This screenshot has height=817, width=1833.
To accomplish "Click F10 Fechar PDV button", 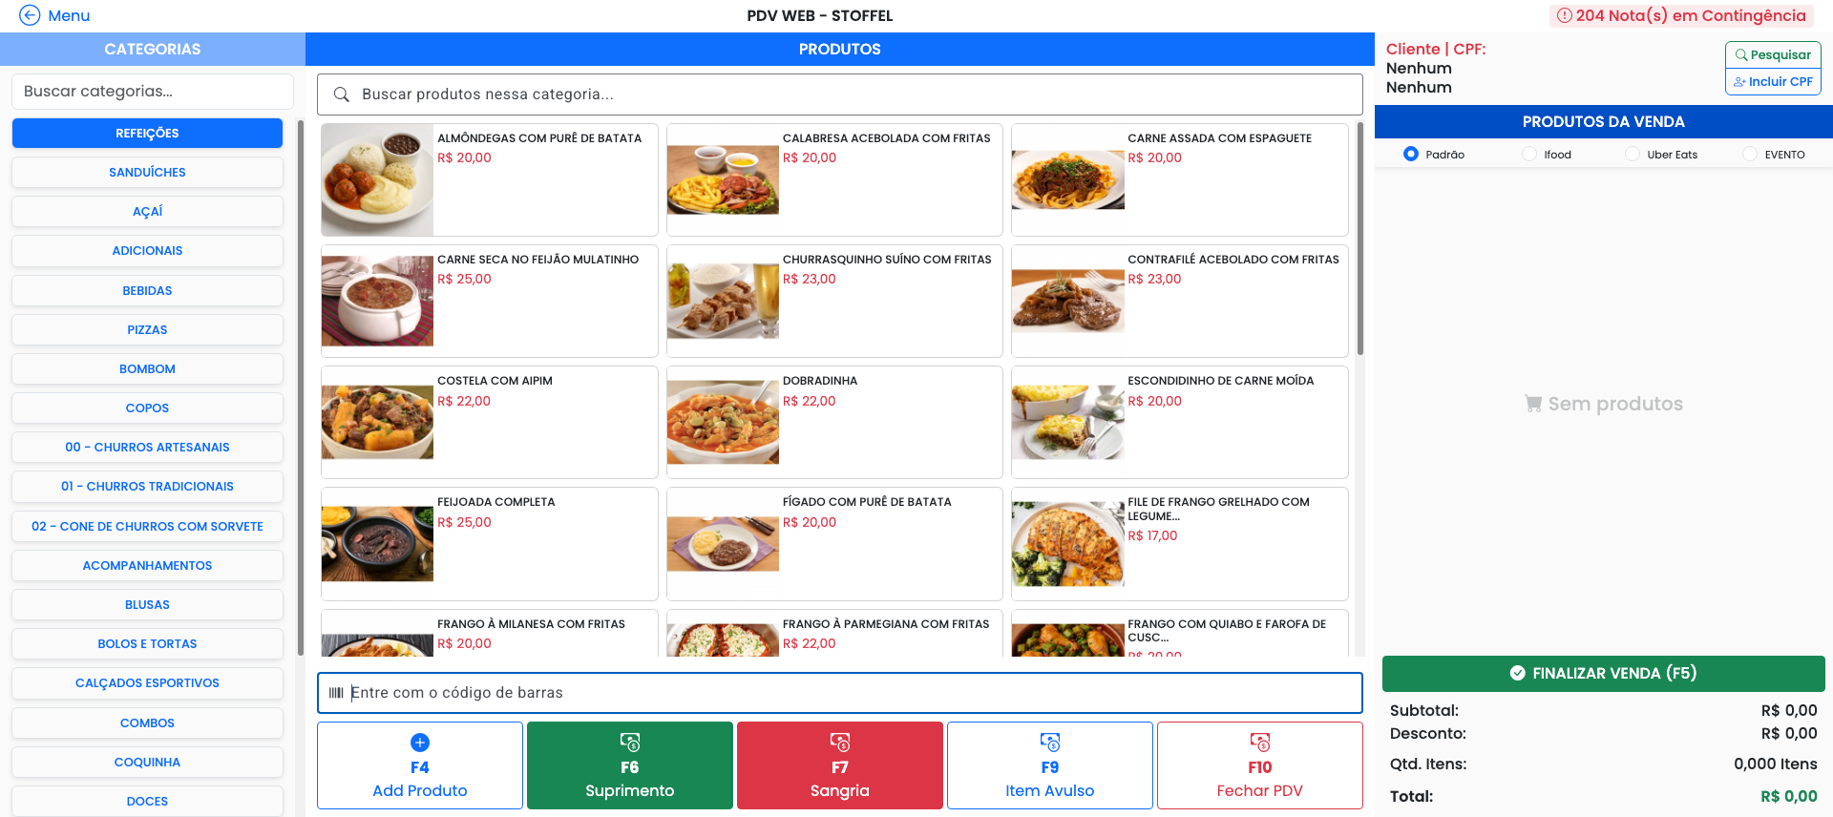I will click(1260, 765).
